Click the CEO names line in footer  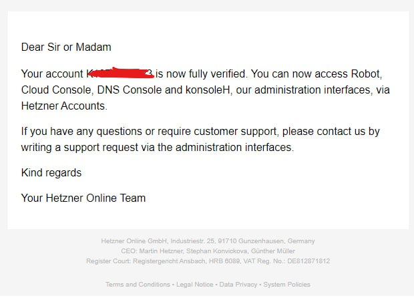point(208,251)
